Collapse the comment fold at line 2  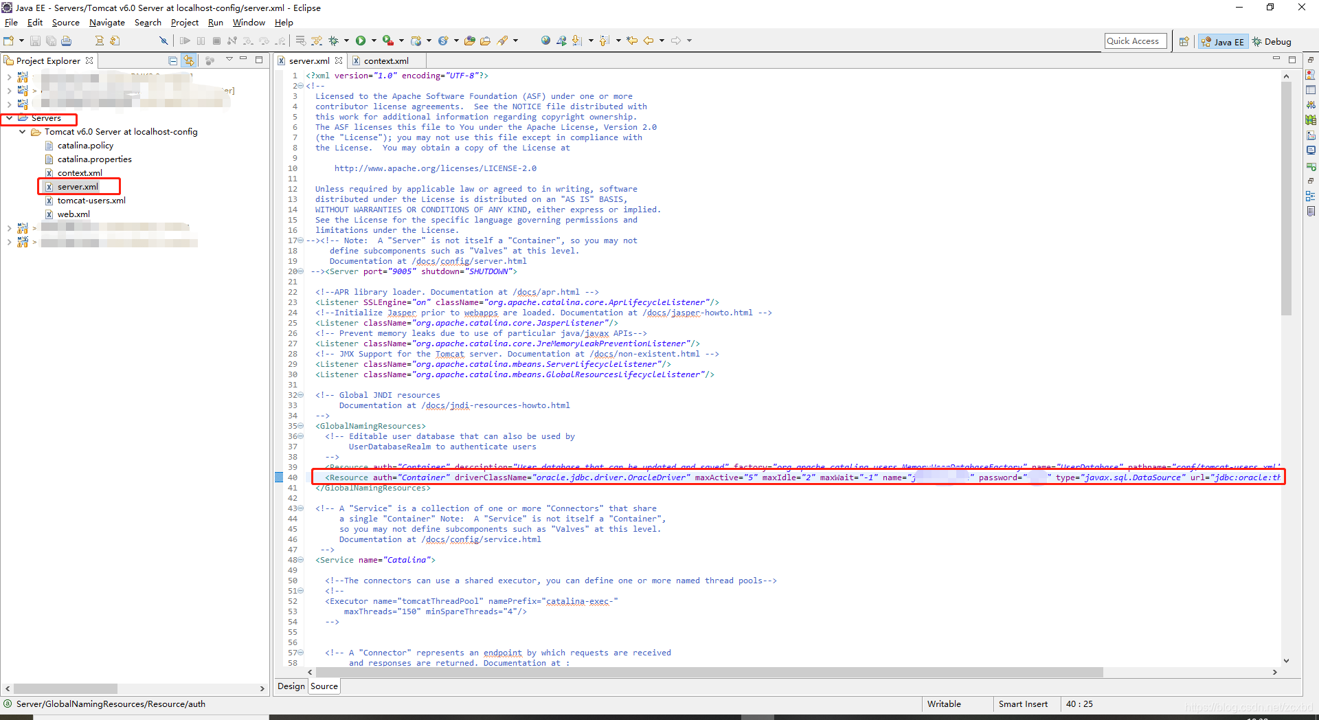click(x=301, y=86)
